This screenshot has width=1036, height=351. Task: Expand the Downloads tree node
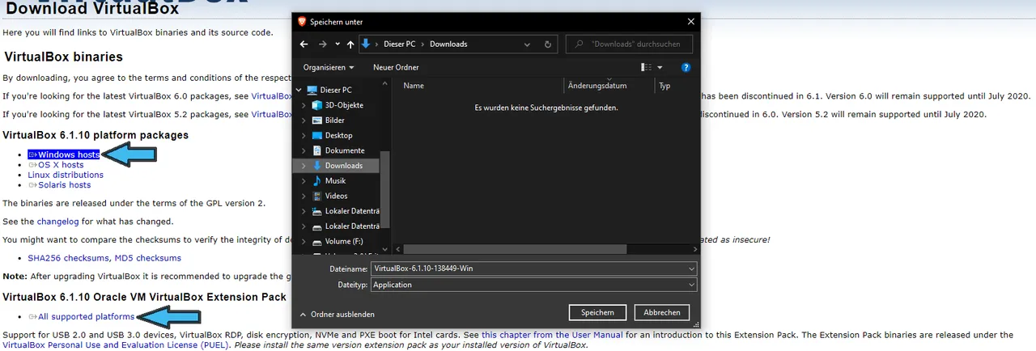[304, 165]
